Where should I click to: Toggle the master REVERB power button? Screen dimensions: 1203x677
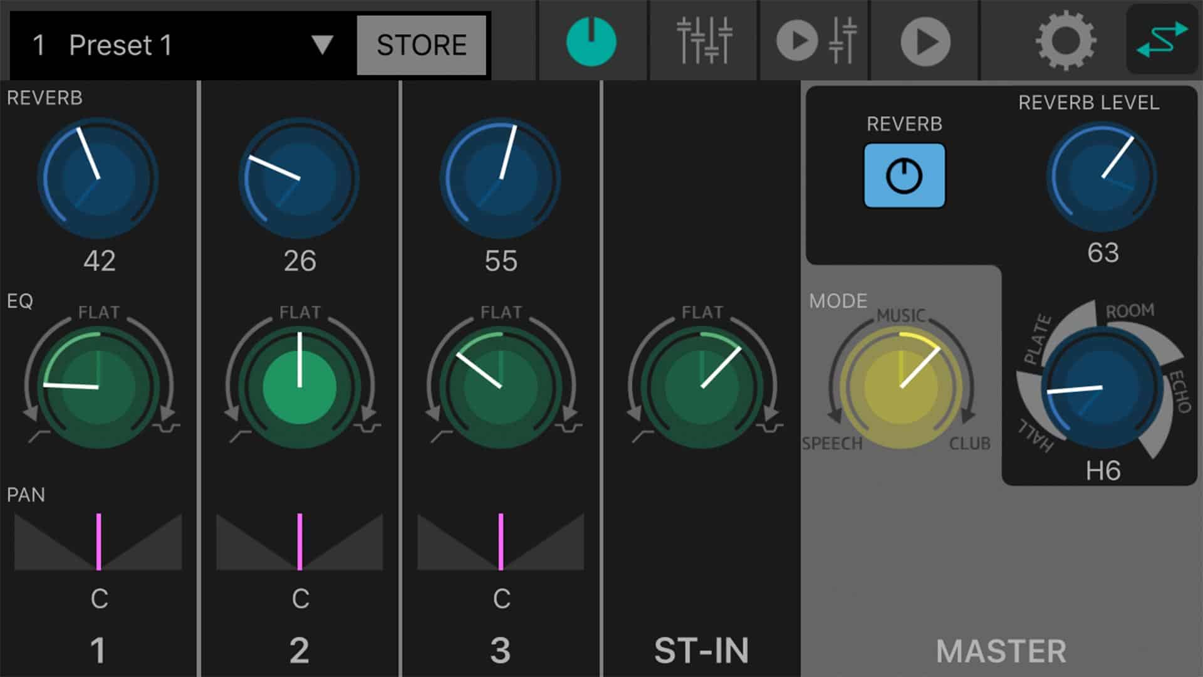coord(904,176)
